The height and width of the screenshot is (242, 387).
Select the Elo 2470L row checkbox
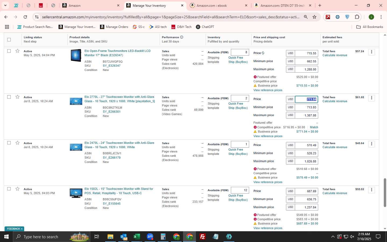coord(9,143)
